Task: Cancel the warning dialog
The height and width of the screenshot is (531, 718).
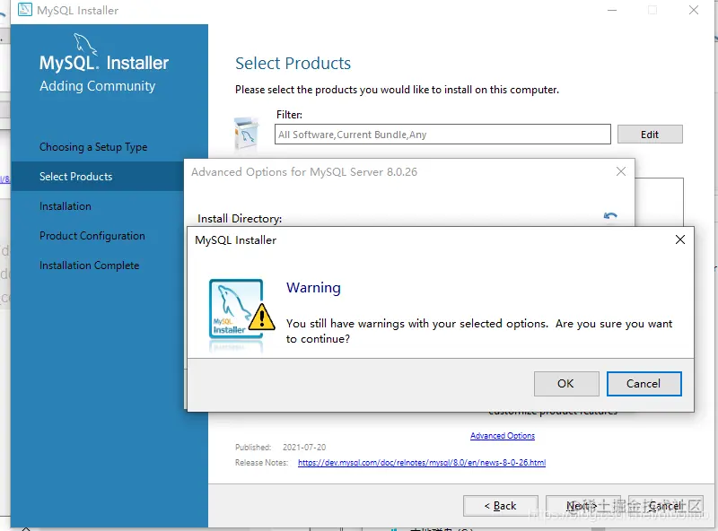Action: pos(644,384)
